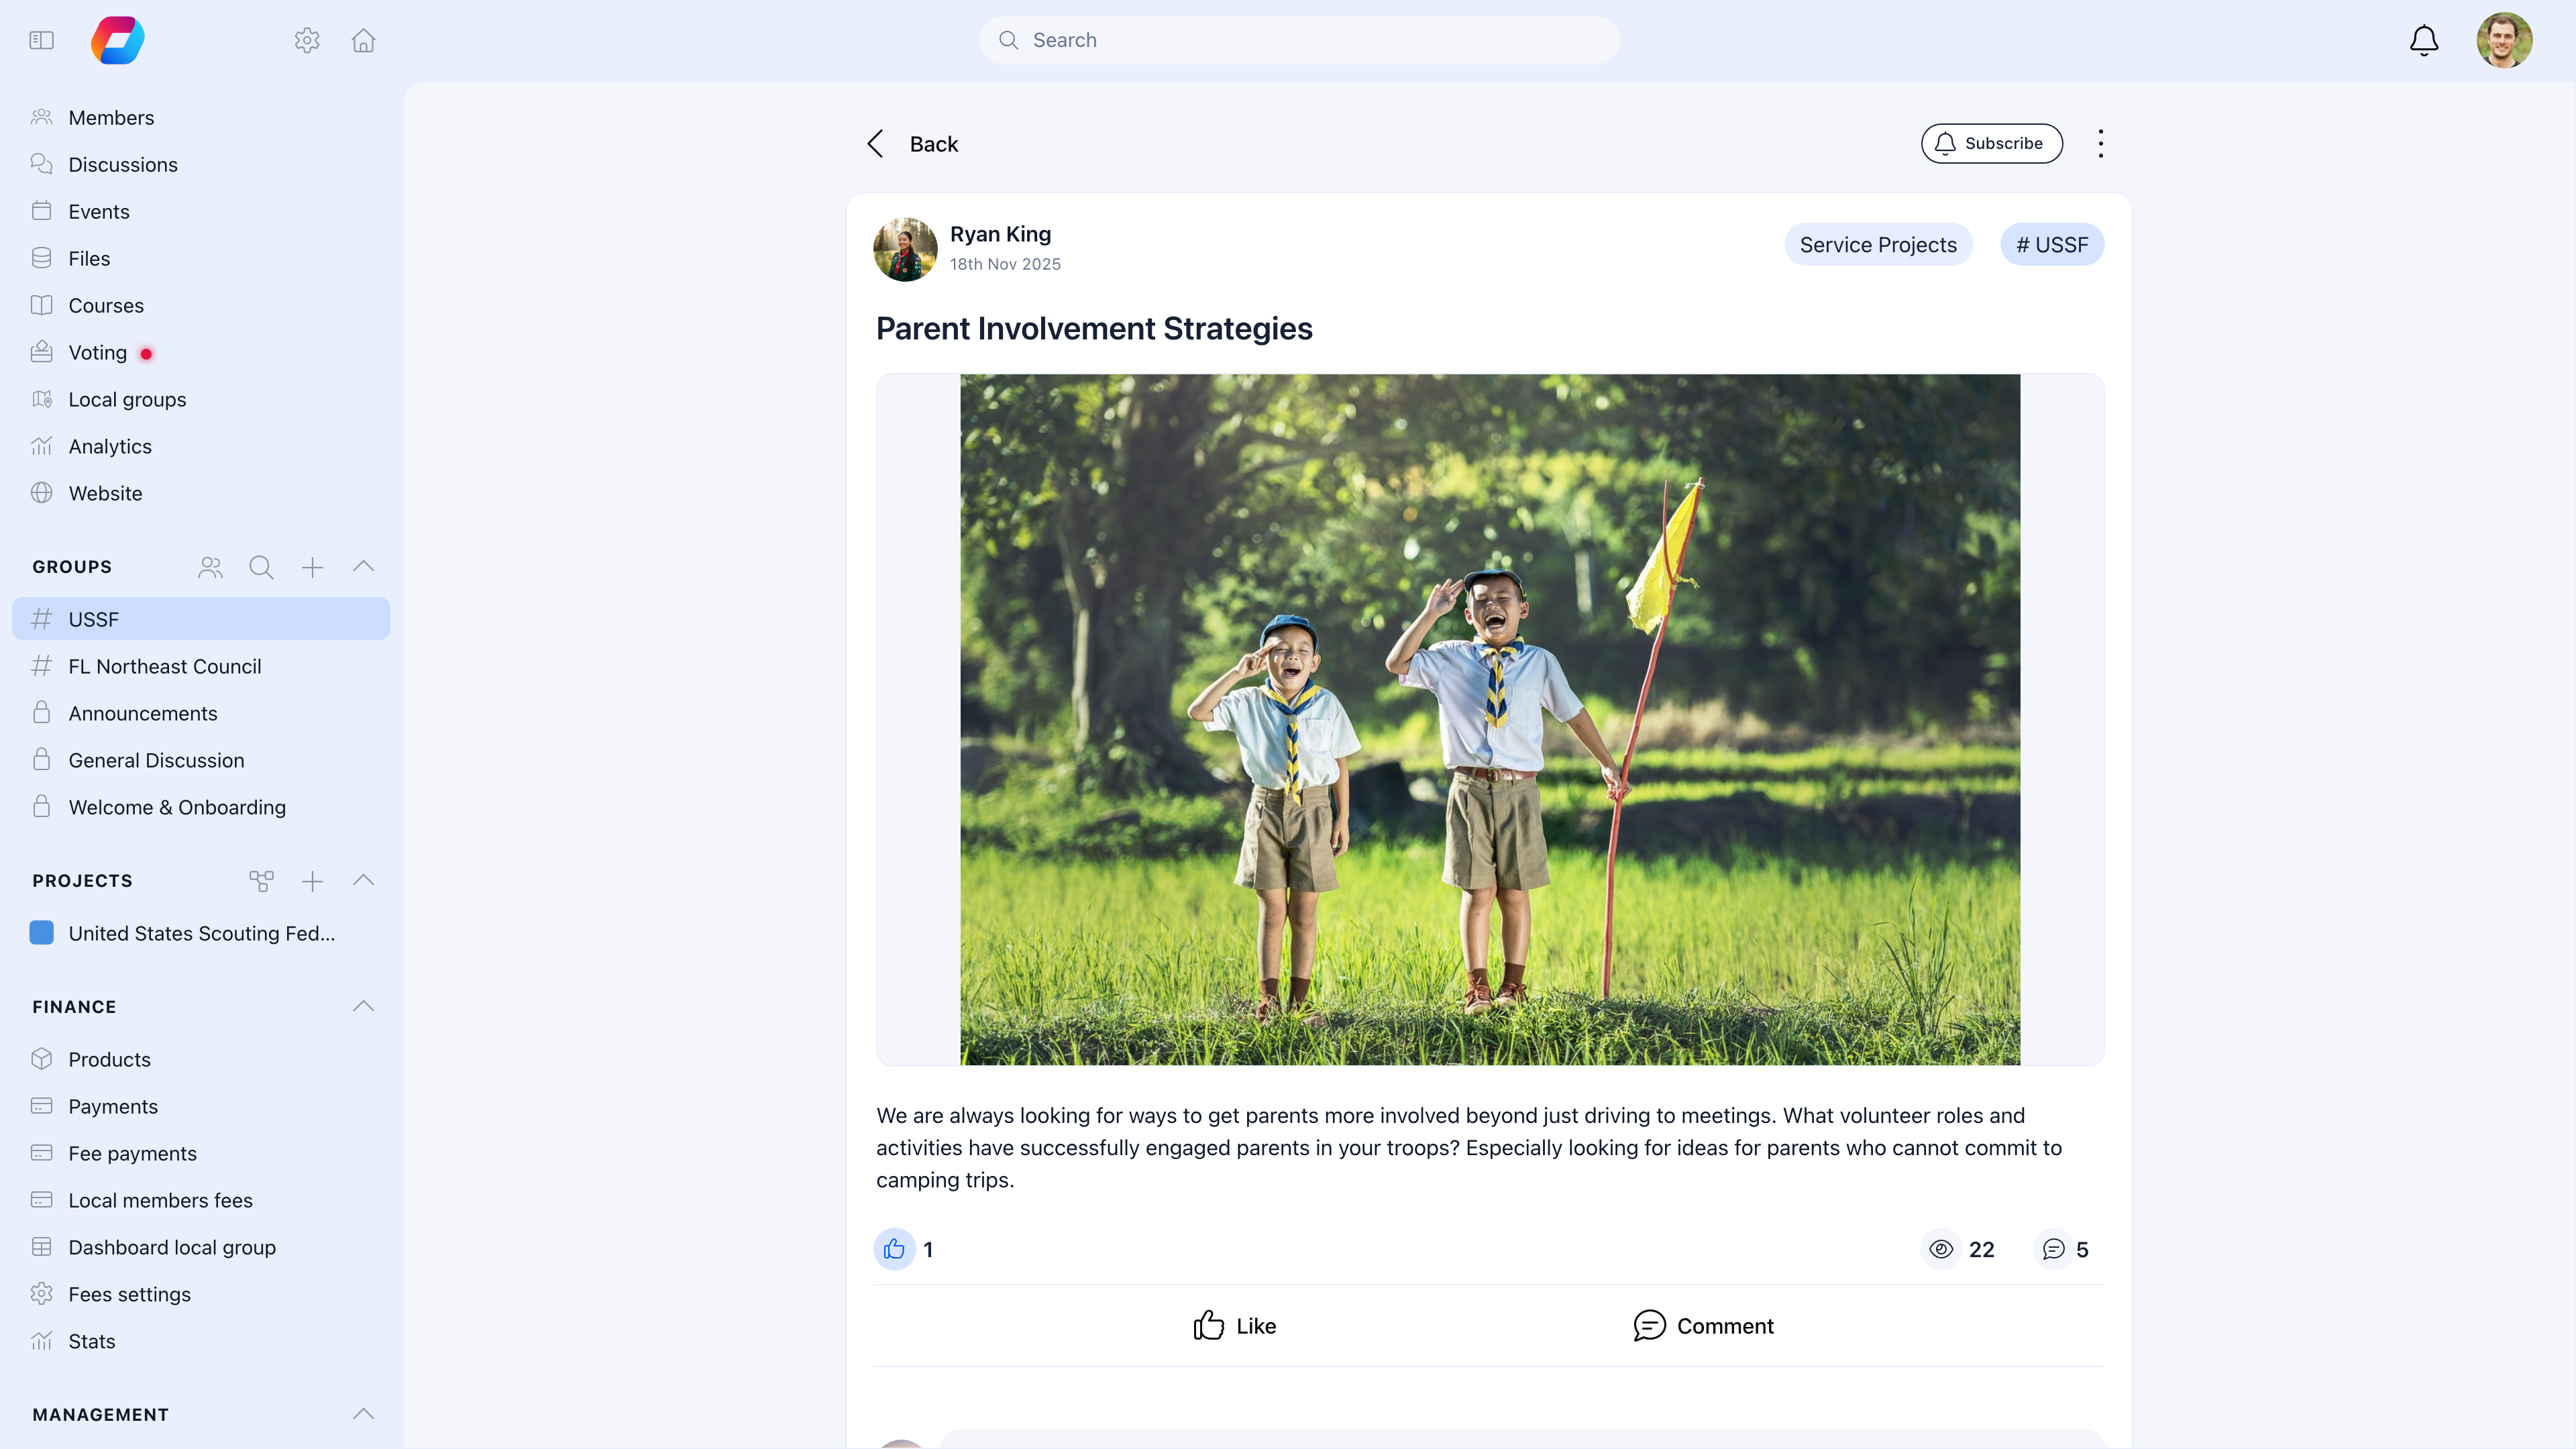Collapse the FINANCE section
Viewport: 2576px width, 1449px height.
tap(363, 1006)
